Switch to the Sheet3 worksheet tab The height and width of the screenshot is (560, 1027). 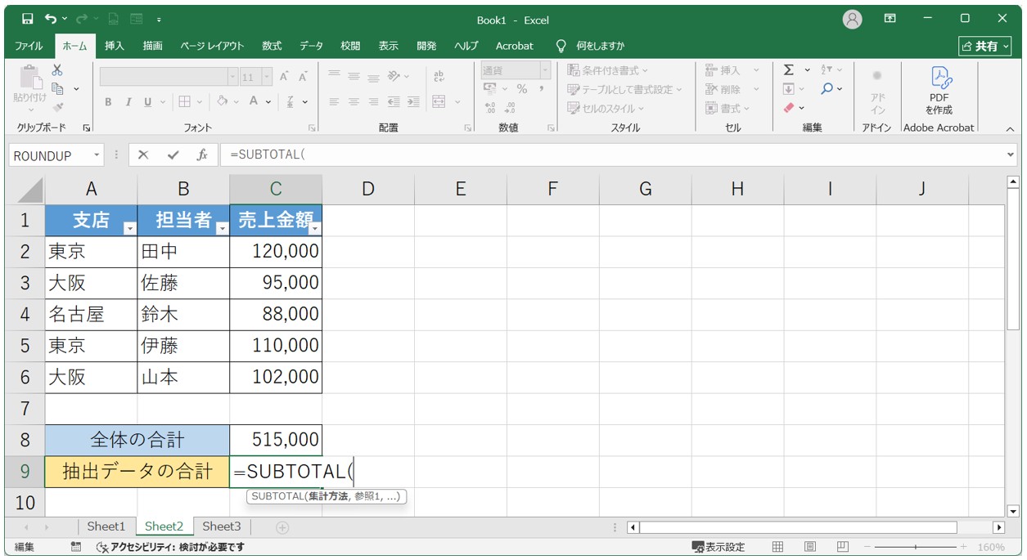point(222,526)
